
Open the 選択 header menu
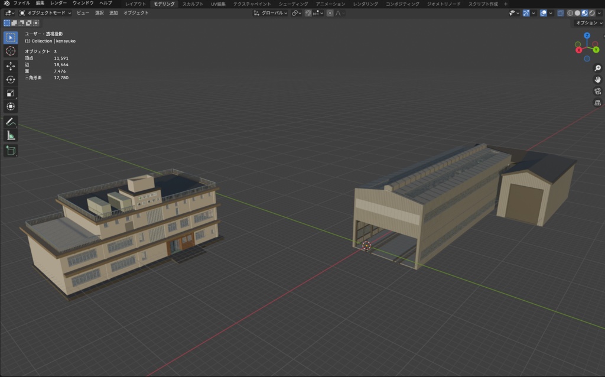[x=99, y=13]
